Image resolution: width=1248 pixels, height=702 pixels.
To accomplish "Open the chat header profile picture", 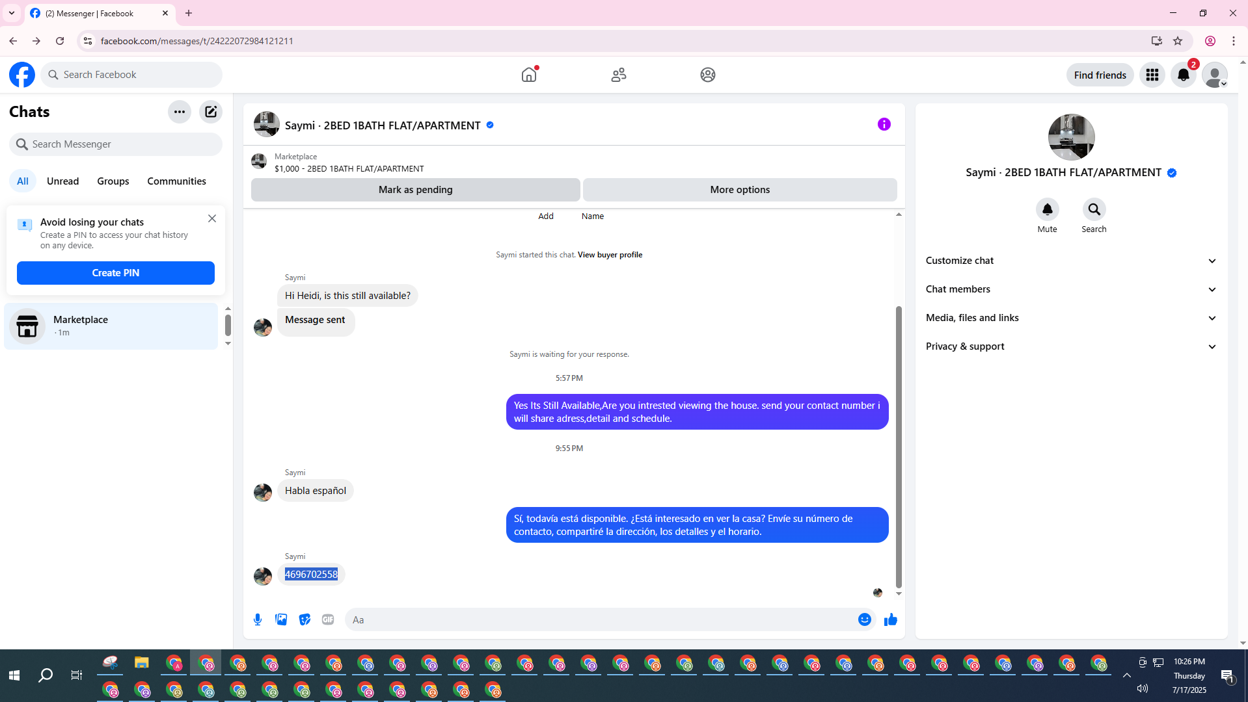I will (266, 124).
